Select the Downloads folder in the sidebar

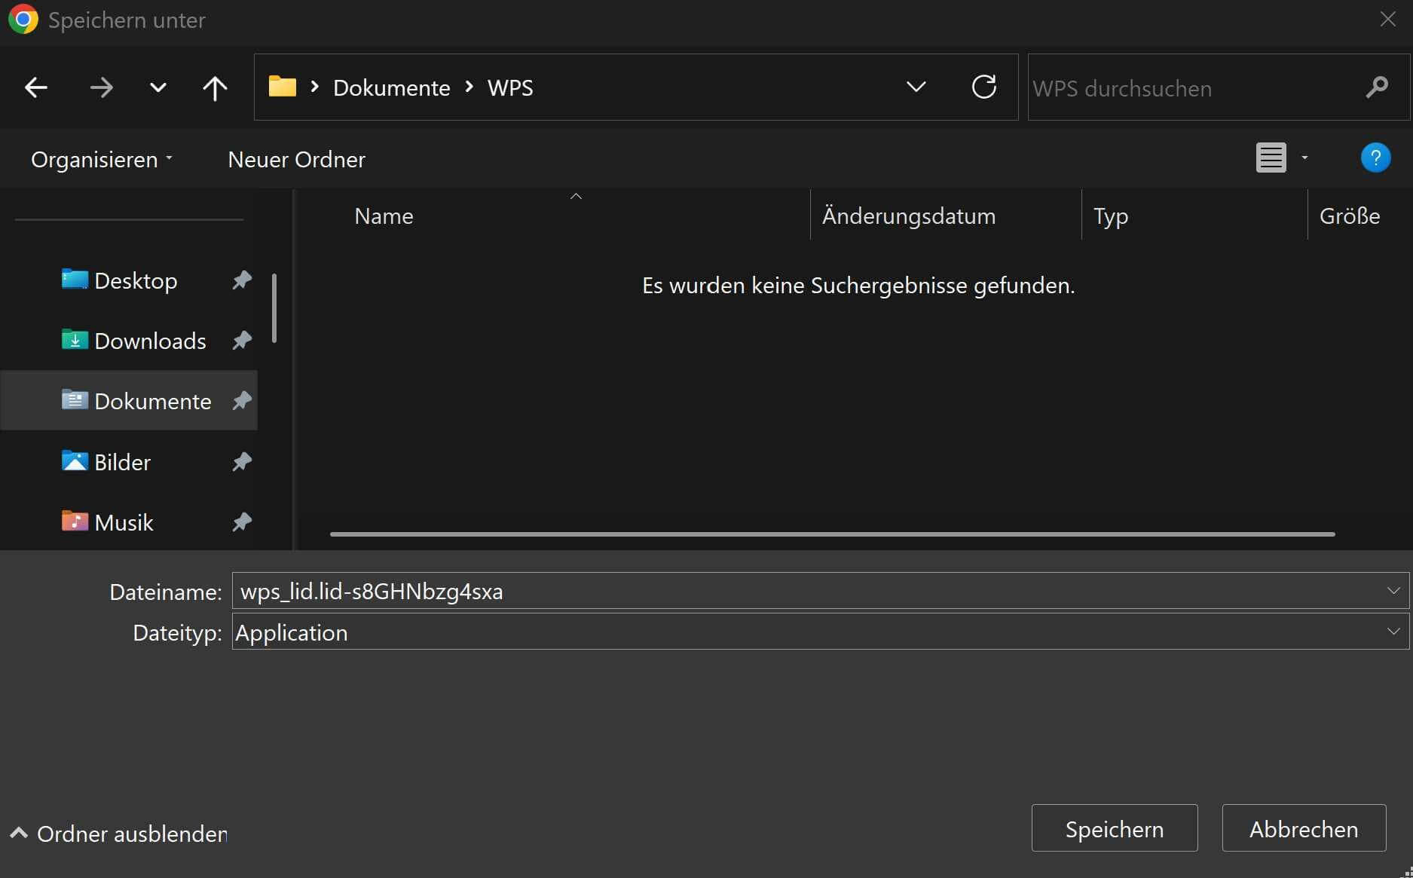click(x=149, y=341)
